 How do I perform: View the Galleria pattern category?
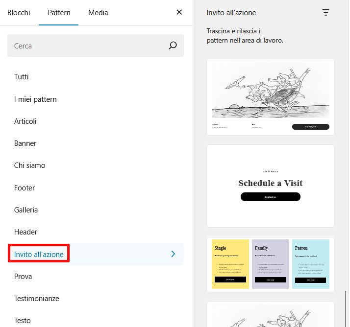click(x=26, y=210)
